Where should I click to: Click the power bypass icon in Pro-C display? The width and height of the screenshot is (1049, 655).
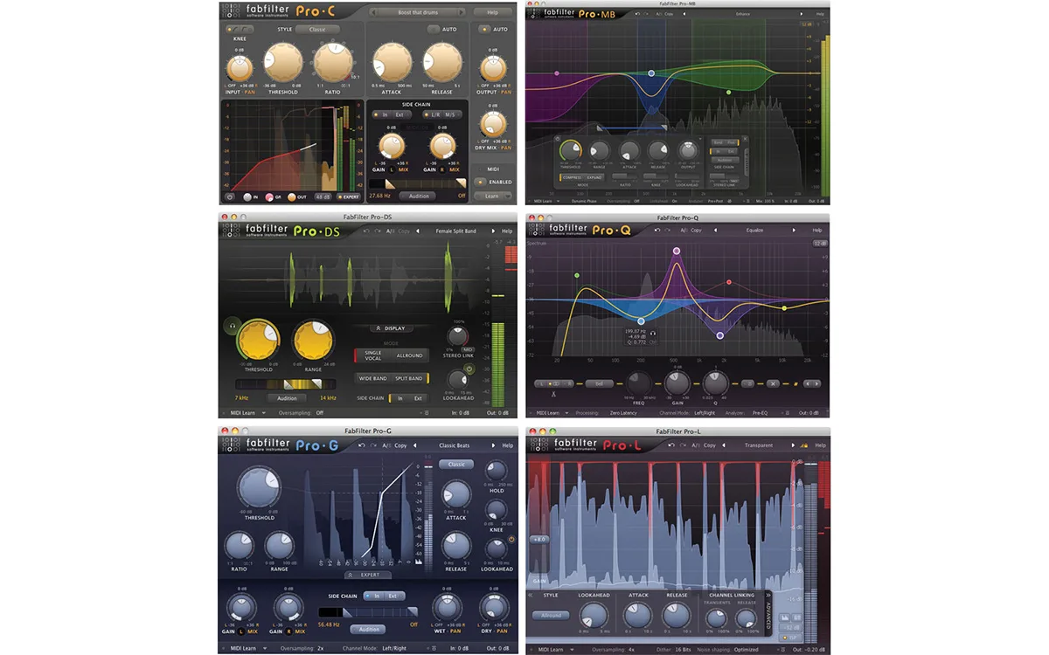pyautogui.click(x=230, y=197)
